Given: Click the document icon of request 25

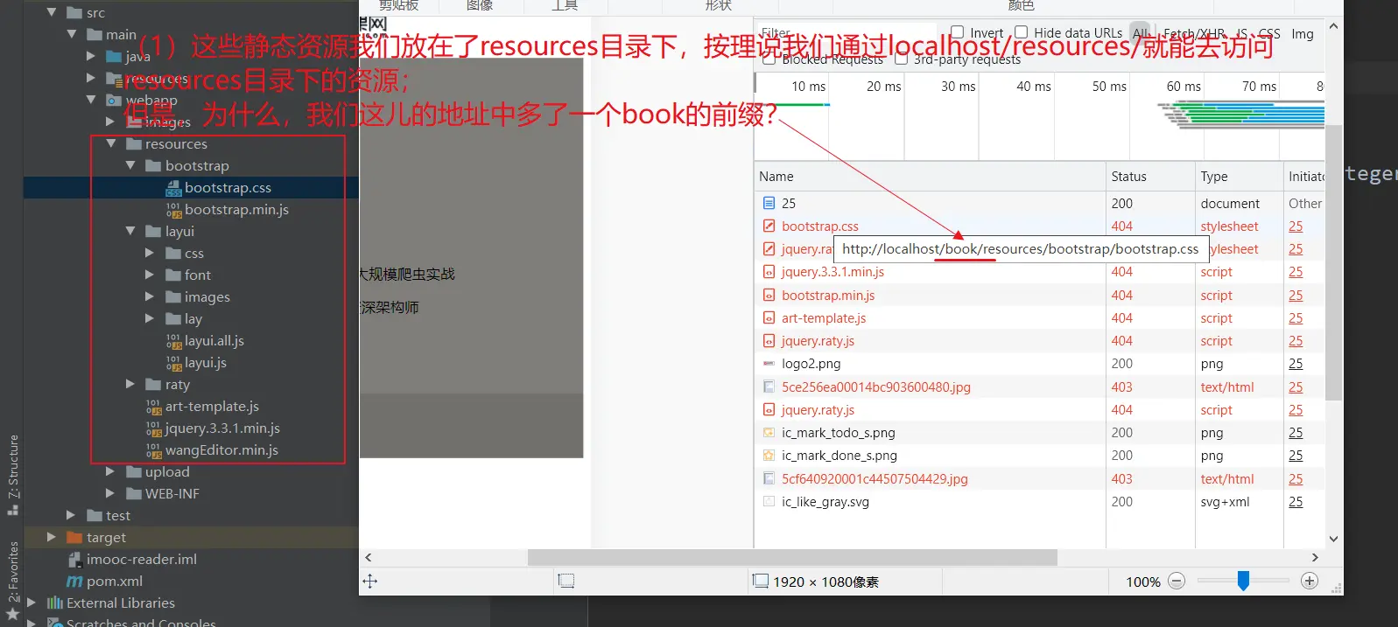Looking at the screenshot, I should coord(769,203).
